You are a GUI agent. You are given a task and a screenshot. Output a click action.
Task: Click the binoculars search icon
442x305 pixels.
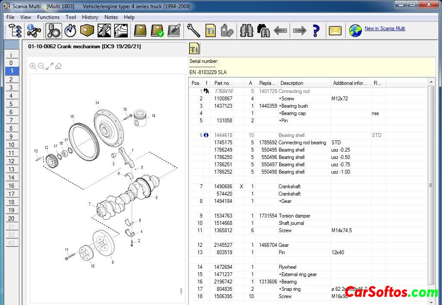click(247, 31)
